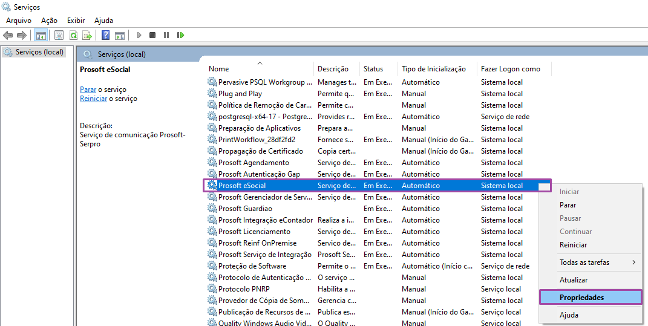
Task: Select Prosoft Serviço de Integração row
Action: (x=265, y=255)
